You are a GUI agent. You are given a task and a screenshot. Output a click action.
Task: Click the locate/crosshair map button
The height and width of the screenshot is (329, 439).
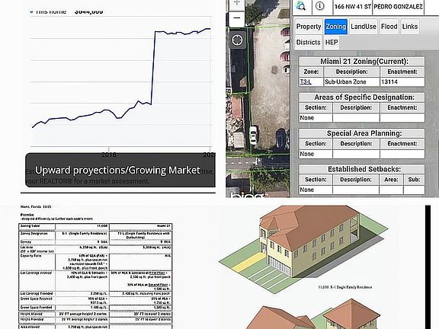[238, 40]
